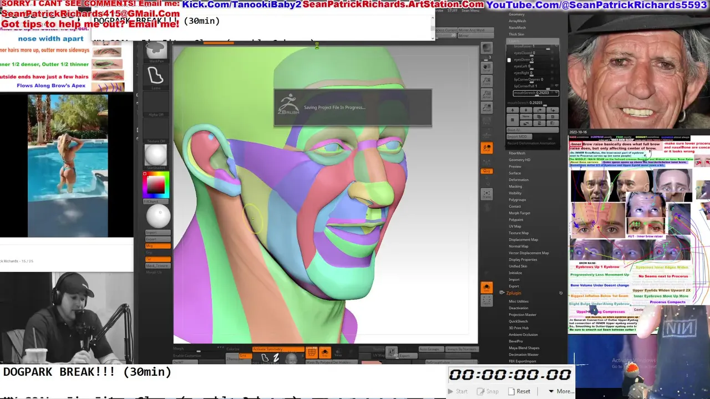The image size is (710, 399).
Task: Click the Zplugin palette dock icon
Action: (561, 293)
